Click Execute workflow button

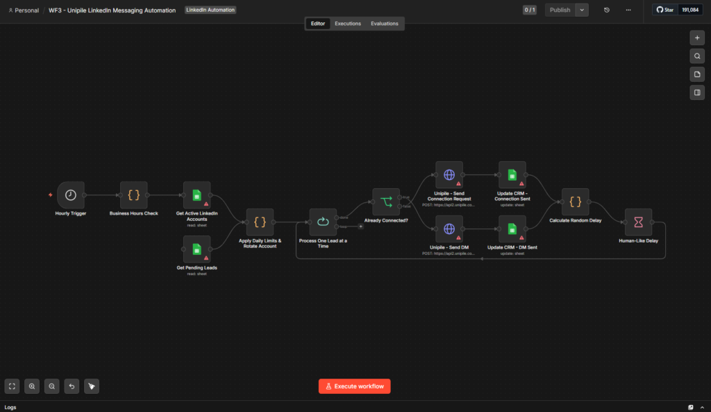355,386
